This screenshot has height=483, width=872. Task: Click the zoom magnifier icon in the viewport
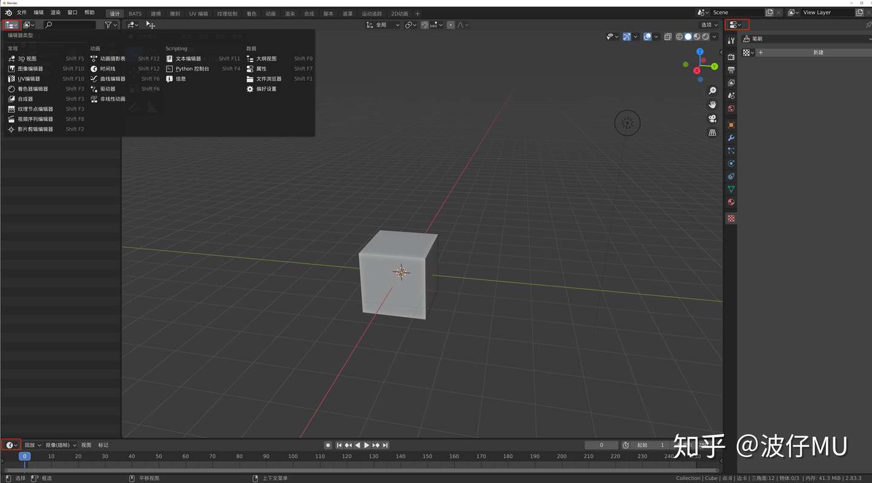click(713, 90)
